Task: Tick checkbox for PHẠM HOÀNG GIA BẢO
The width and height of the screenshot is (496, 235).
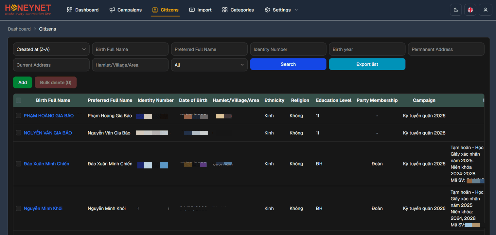Action: 19,116
